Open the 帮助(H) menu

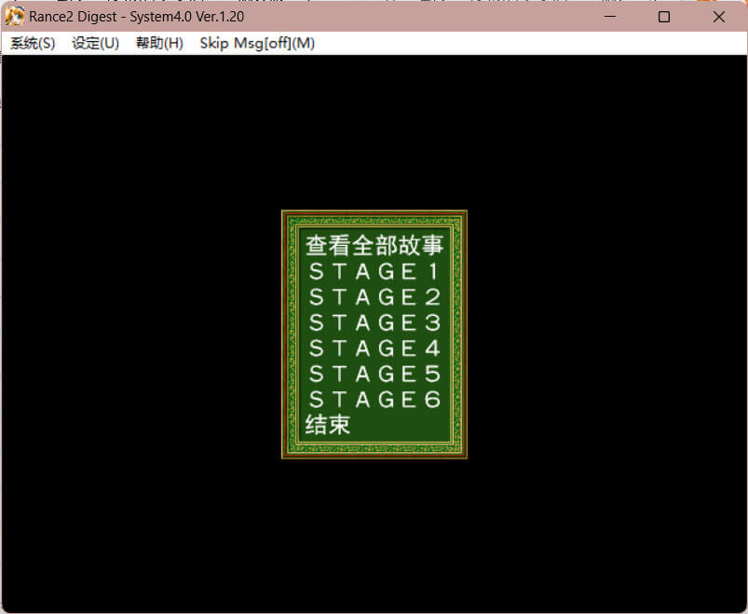coord(159,44)
